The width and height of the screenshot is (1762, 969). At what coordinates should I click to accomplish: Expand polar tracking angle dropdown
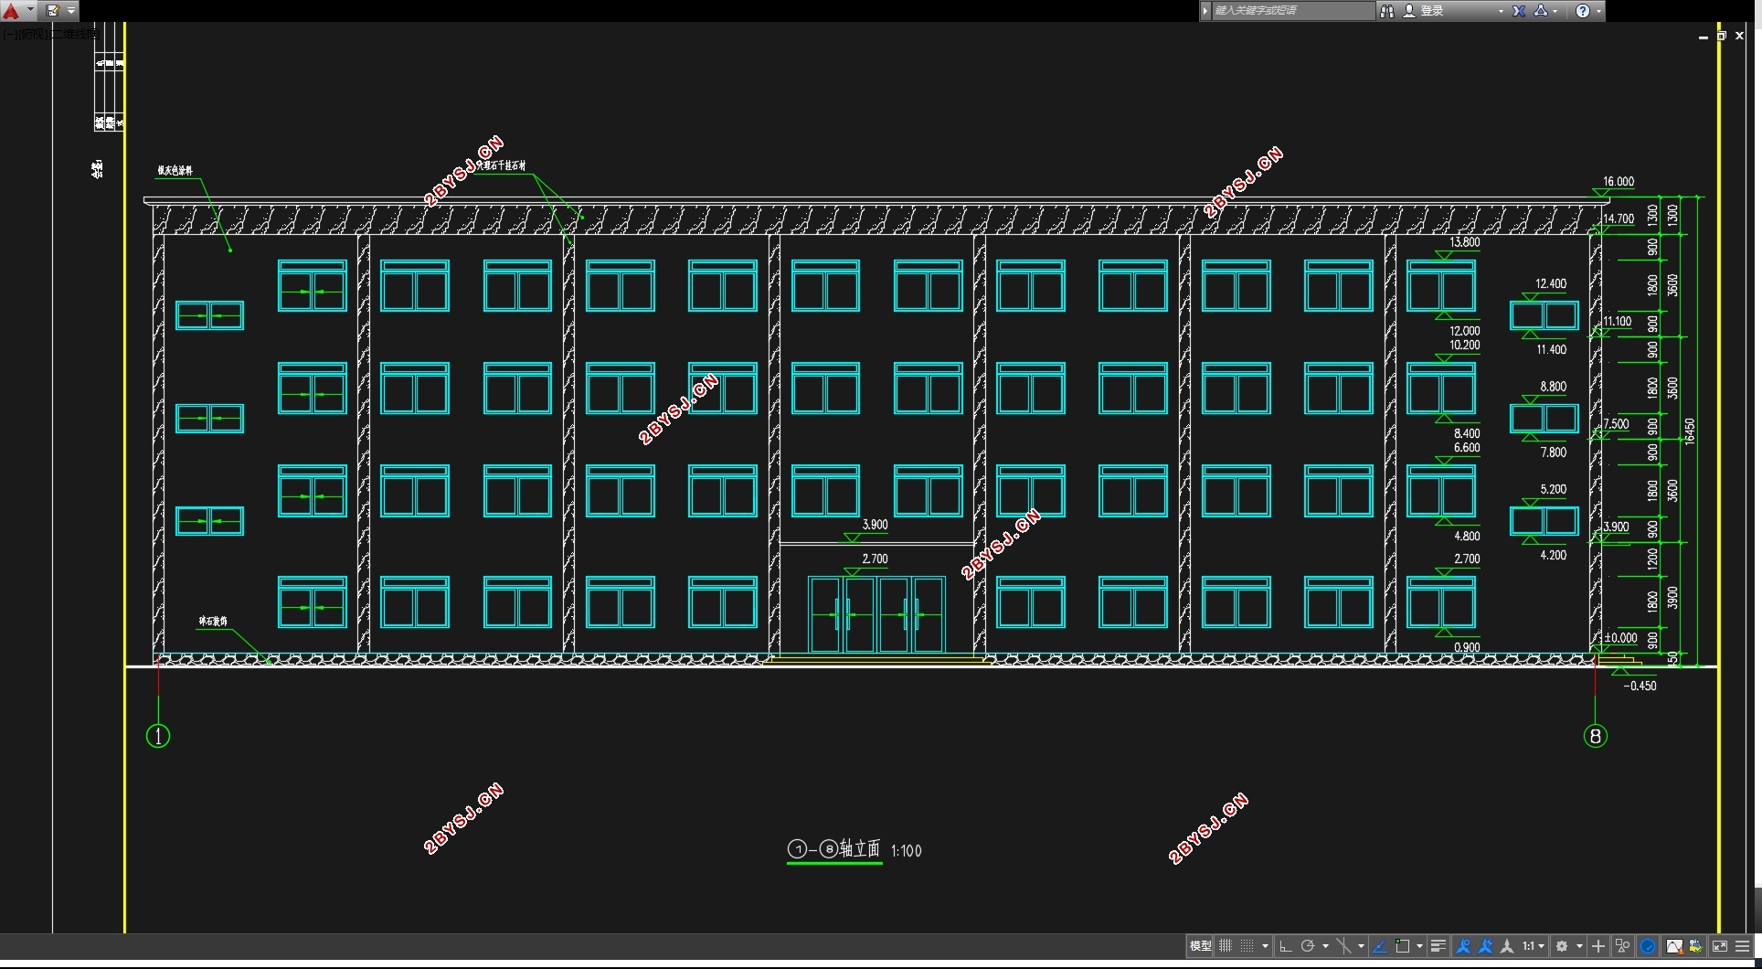point(1325,946)
